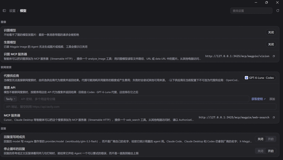Click the API 地址 input field

click(140, 107)
